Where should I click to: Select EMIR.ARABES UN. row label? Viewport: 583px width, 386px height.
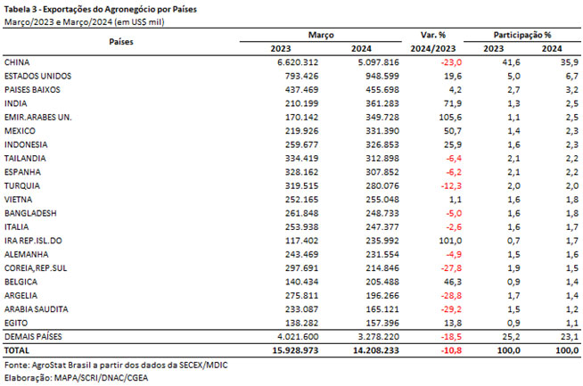38,117
